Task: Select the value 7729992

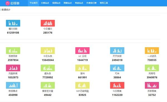Action: point(48,78)
